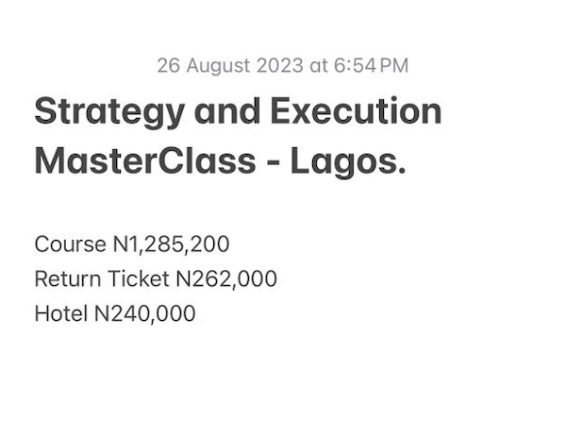The image size is (566, 437).
Task: Click the word Course
Action: pos(71,244)
